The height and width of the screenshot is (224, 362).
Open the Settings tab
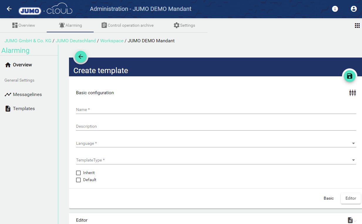coord(184,25)
